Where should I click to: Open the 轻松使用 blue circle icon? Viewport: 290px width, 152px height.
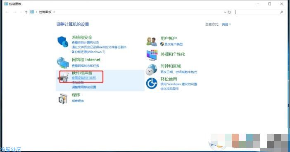(x=152, y=83)
